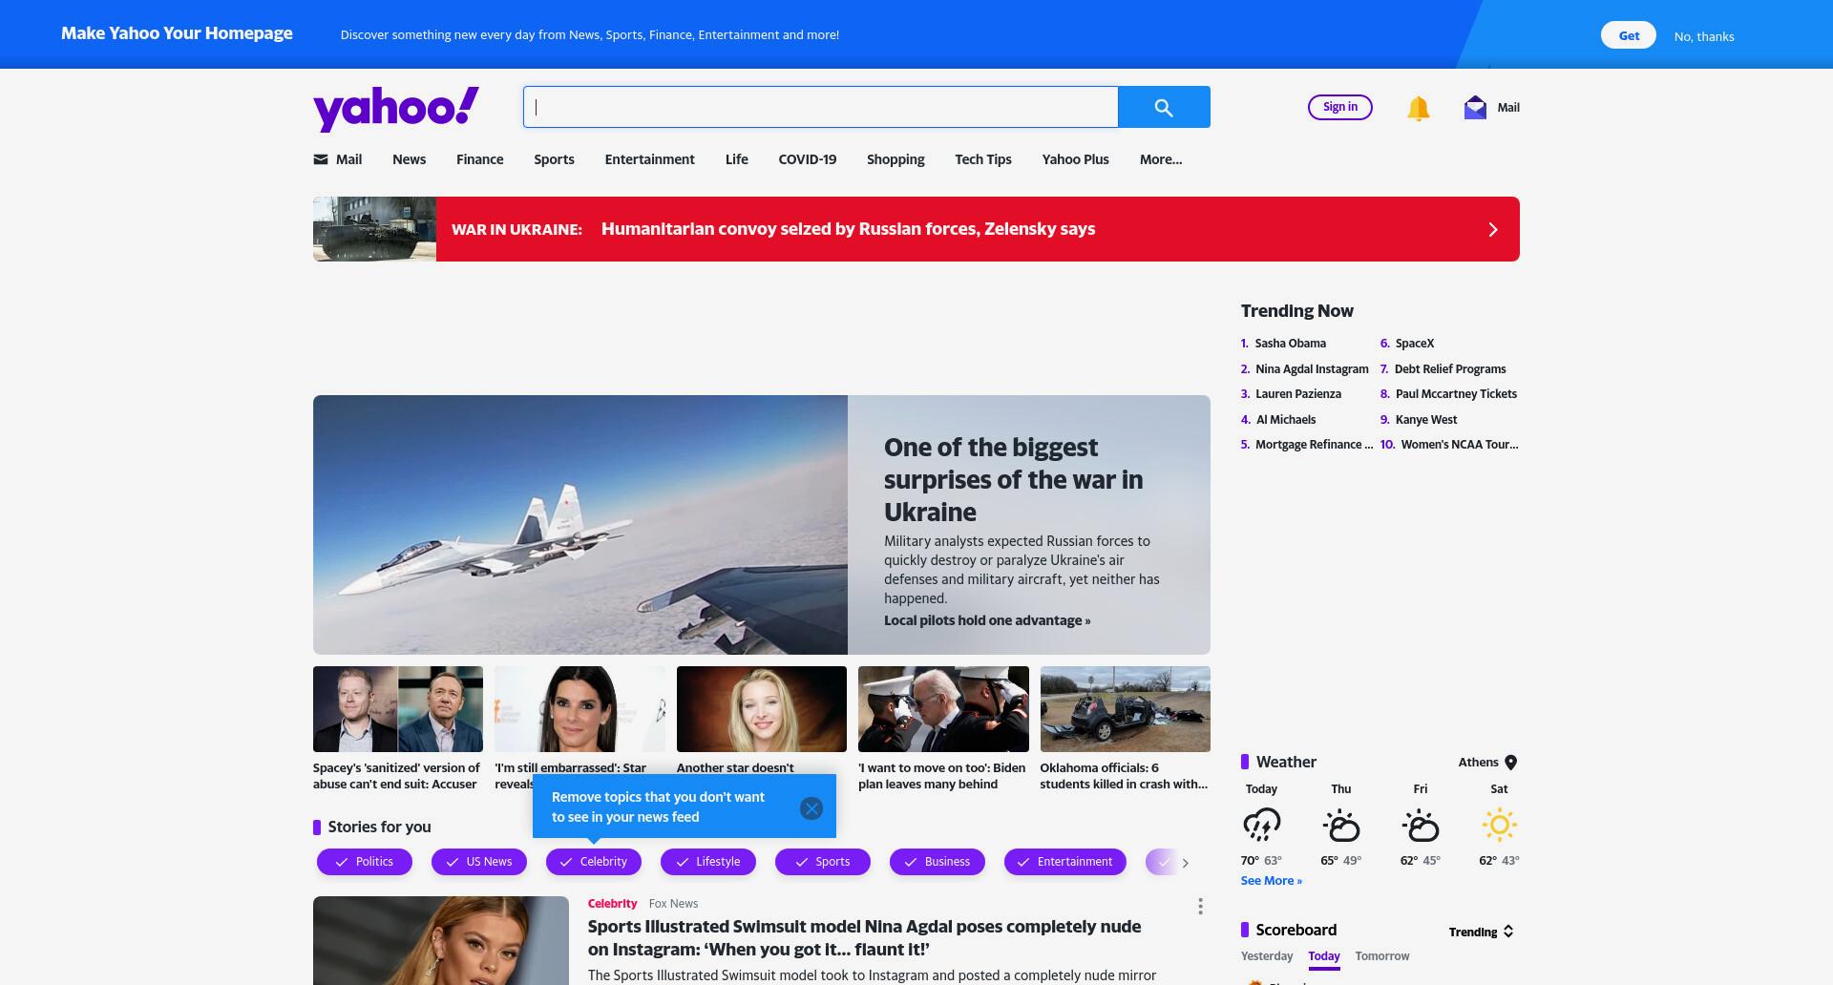Click the Get homepage button
Screen dimensions: 1833x985
(1629, 35)
